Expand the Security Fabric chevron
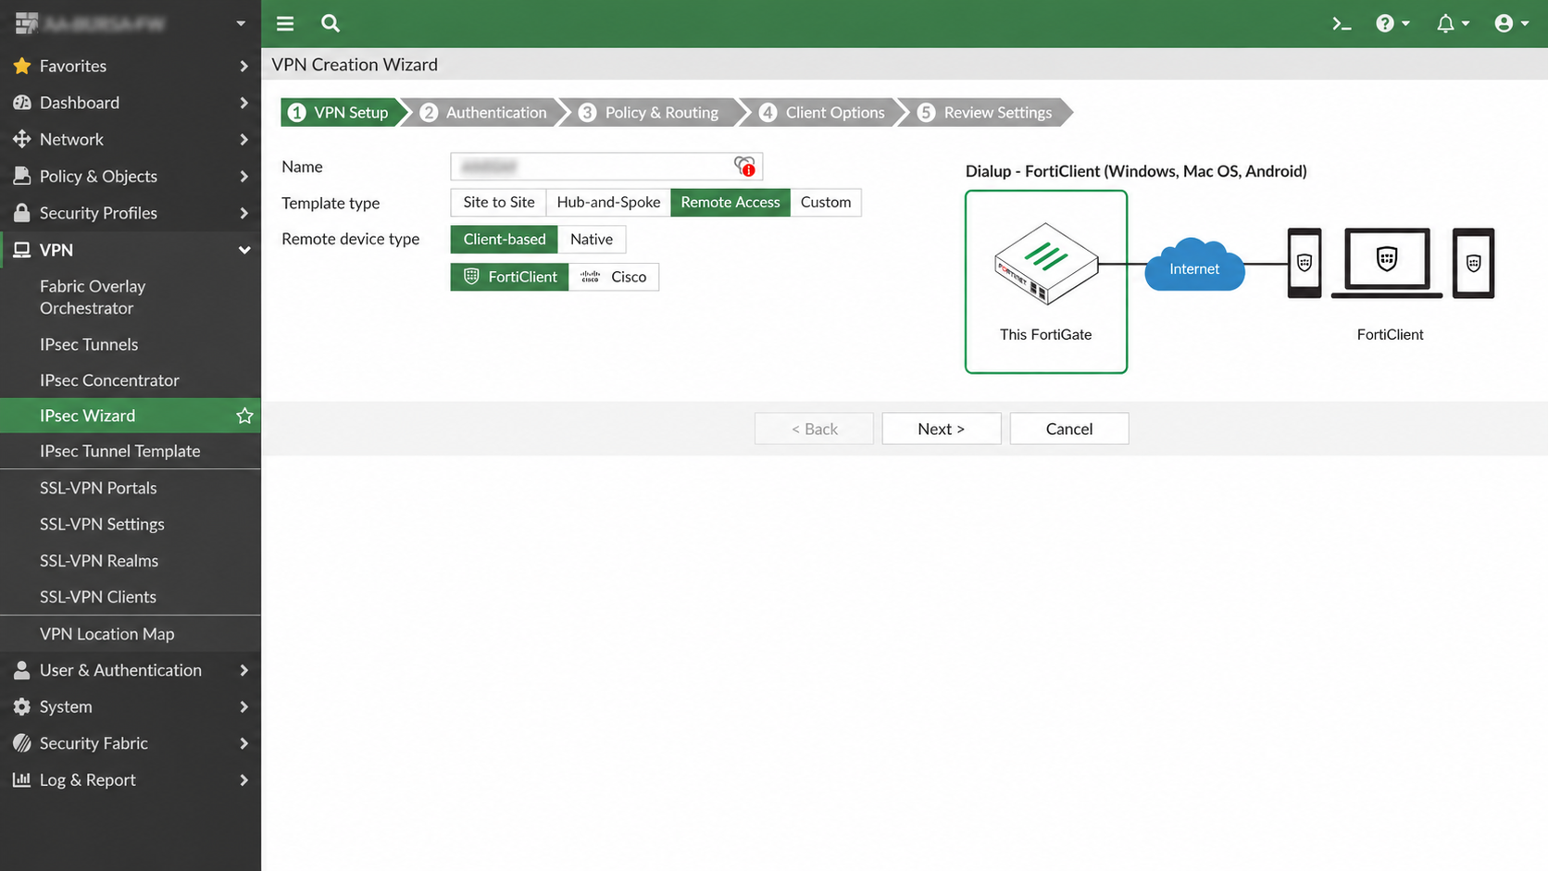This screenshot has width=1548, height=871. 243,743
